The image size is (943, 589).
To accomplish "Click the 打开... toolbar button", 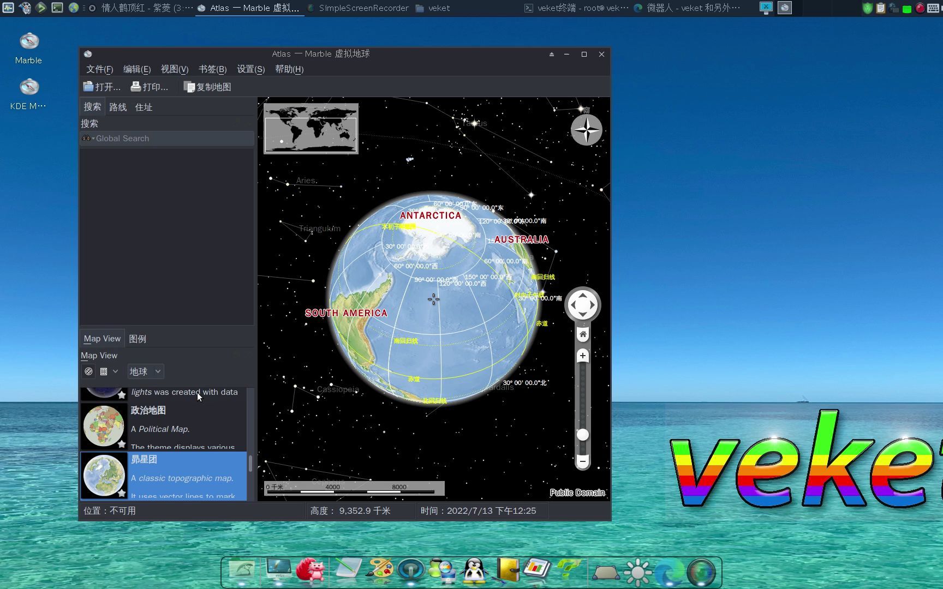I will [102, 87].
